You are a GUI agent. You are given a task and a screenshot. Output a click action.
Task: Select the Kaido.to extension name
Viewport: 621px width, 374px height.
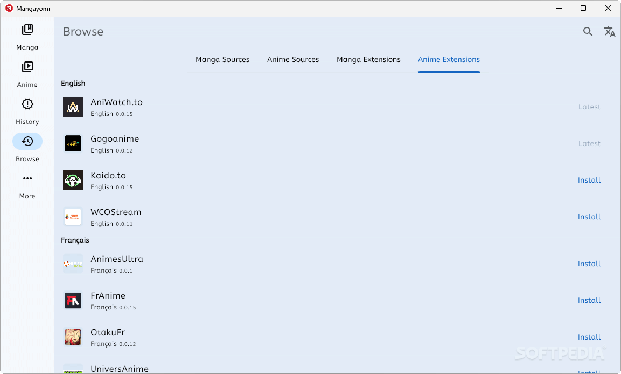[108, 176]
